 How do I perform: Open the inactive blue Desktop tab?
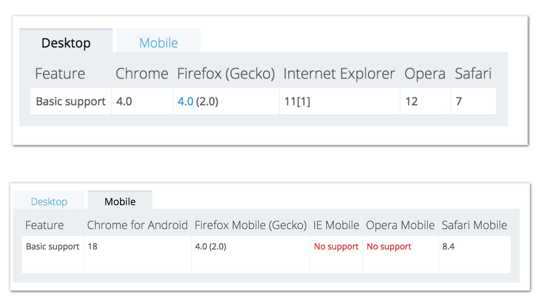(49, 202)
